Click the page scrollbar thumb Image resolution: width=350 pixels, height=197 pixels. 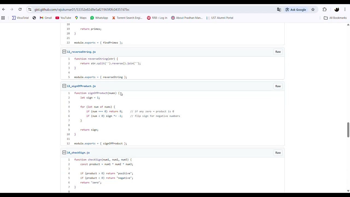click(348, 130)
